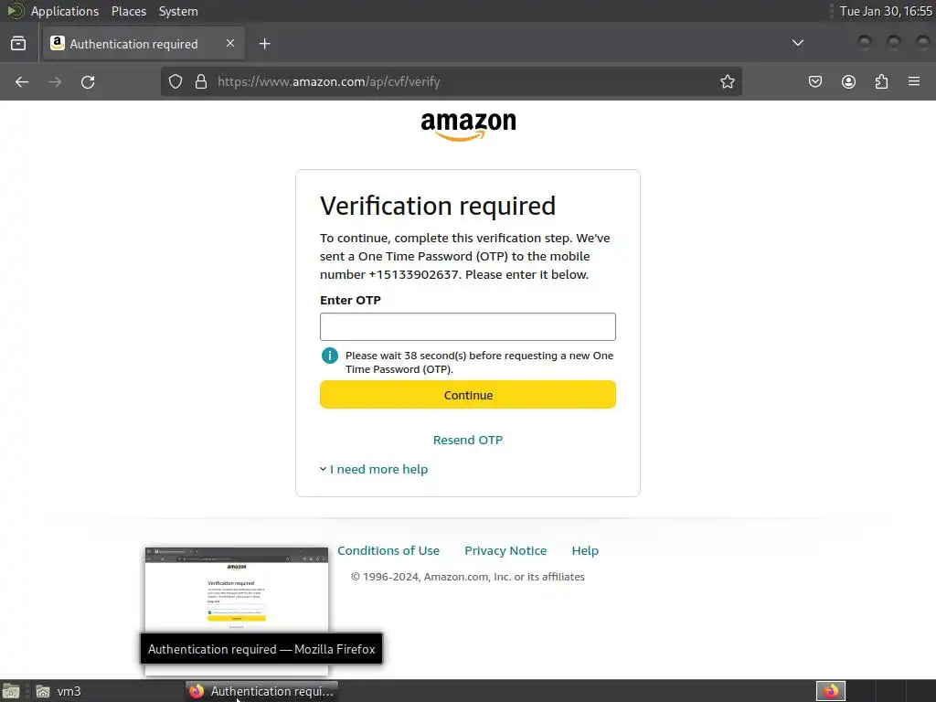Bookmark this page with the star icon

[728, 81]
